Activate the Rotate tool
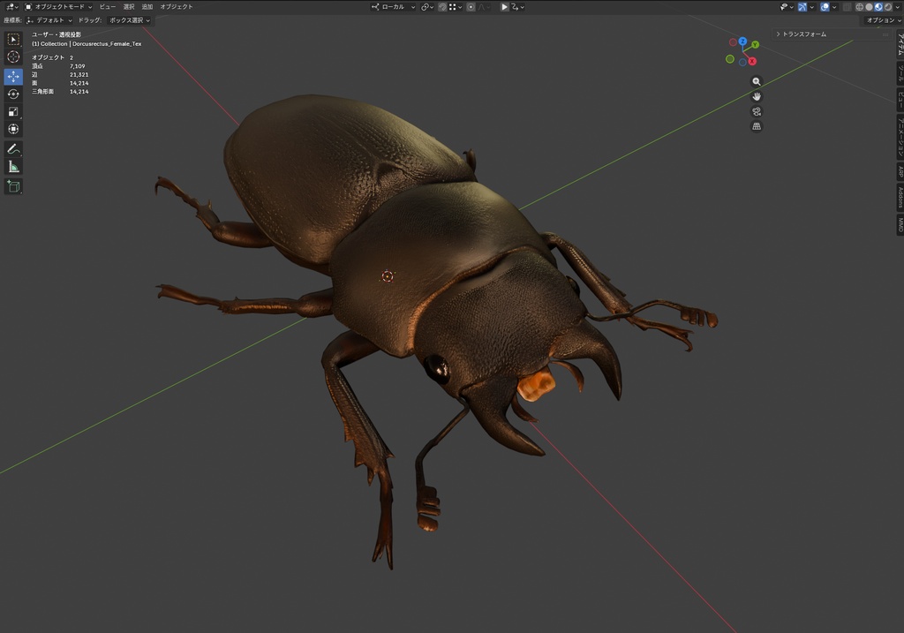 click(13, 94)
